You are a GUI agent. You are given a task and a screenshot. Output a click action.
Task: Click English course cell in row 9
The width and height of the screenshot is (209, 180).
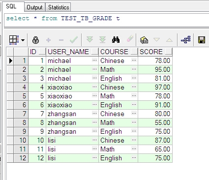[118, 132]
